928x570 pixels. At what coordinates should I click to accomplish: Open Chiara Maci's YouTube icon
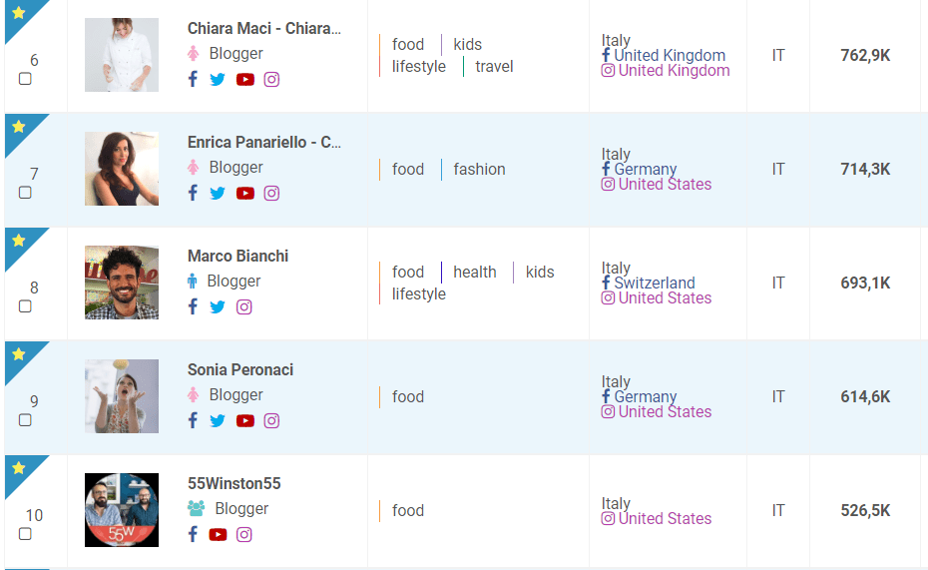(245, 79)
